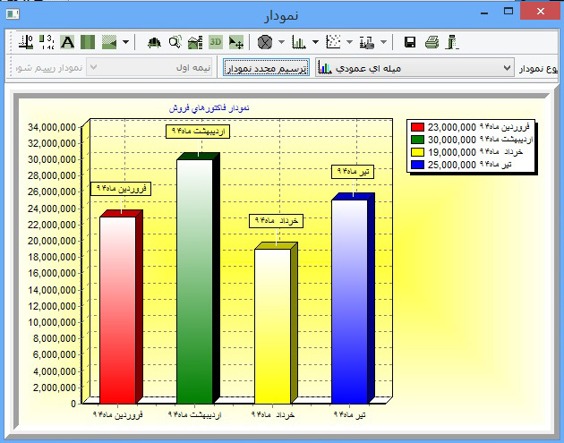This screenshot has height=443, width=564.
Task: Click the green striped columns icon
Action: pos(88,42)
